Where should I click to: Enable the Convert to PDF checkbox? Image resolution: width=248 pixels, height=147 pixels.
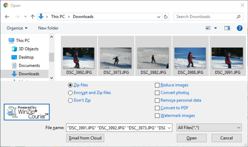(x=157, y=108)
